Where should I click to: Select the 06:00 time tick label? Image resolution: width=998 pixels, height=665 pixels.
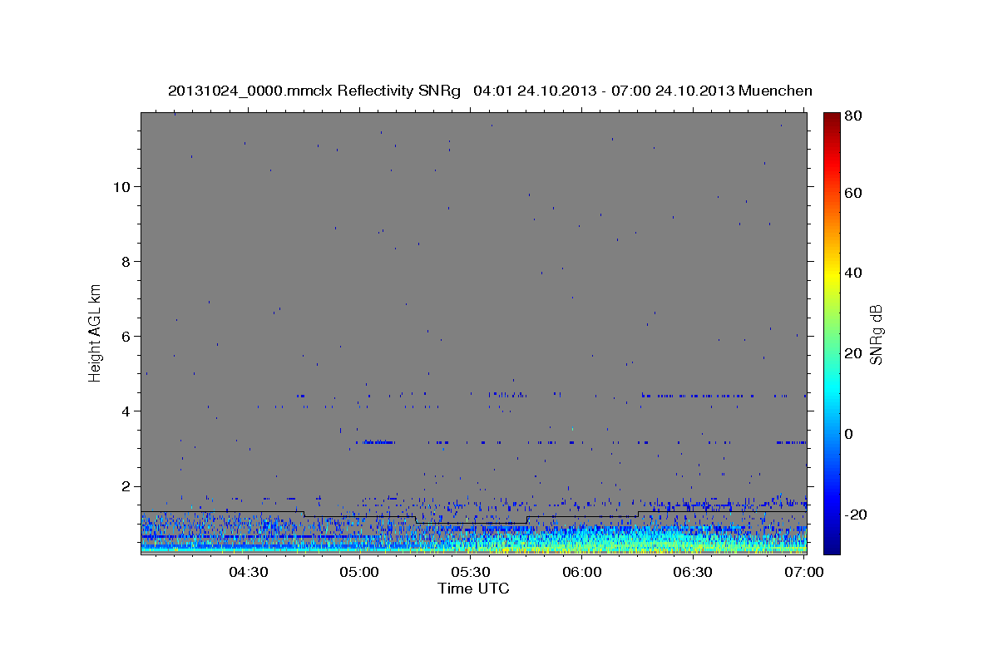pos(582,572)
